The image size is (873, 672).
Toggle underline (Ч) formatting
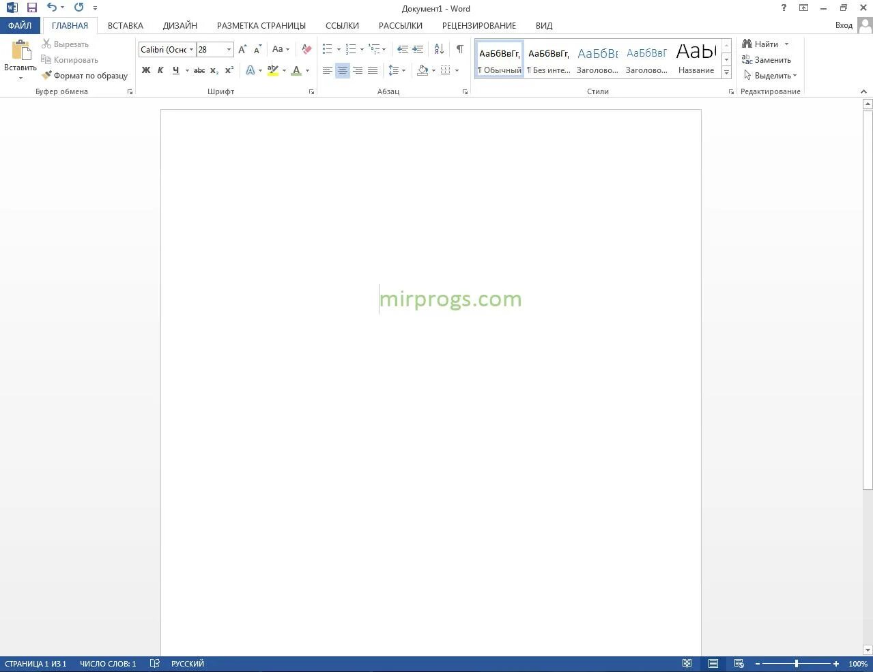click(x=175, y=70)
